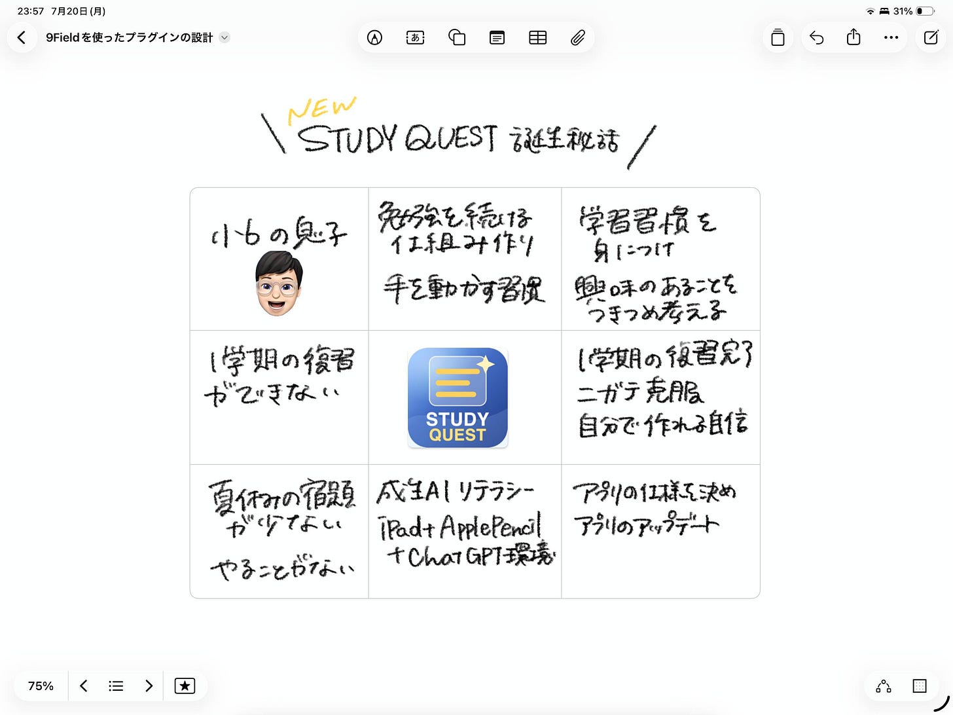Open battery status at 31%

[x=914, y=11]
